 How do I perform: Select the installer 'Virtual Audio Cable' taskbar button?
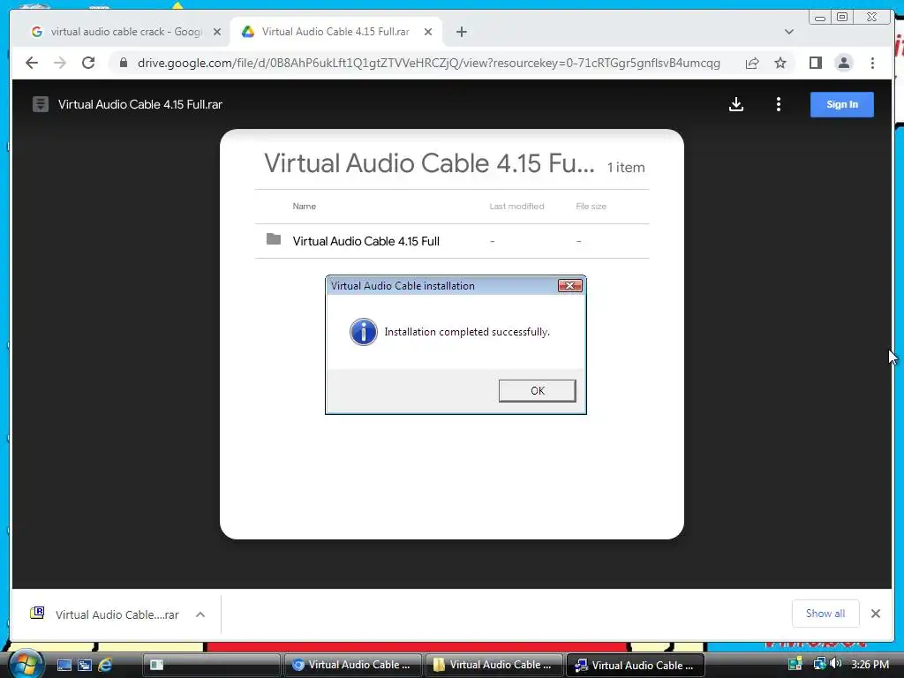636,665
